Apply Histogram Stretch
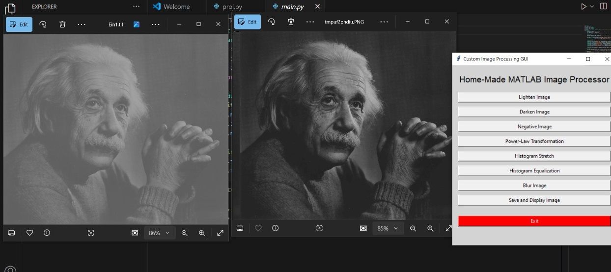The image size is (611, 272). tap(534, 156)
